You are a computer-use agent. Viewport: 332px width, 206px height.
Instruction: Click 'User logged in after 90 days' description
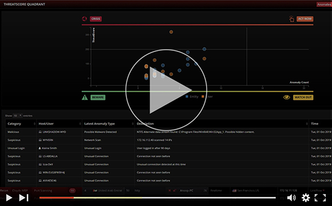point(153,148)
